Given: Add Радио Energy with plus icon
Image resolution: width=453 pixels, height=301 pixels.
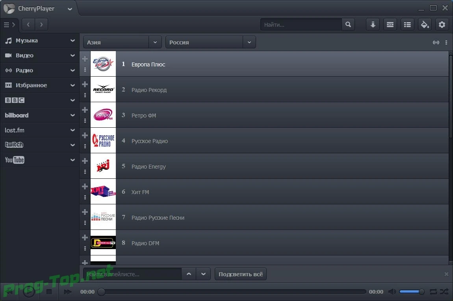Looking at the screenshot, I should point(85,161).
